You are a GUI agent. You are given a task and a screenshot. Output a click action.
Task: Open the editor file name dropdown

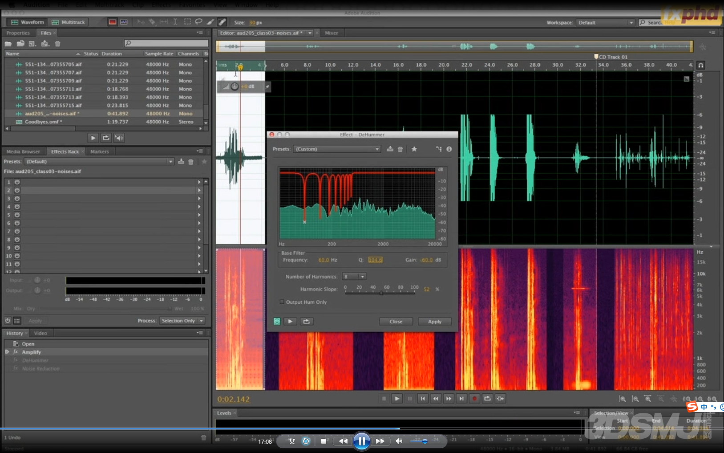pos(310,33)
